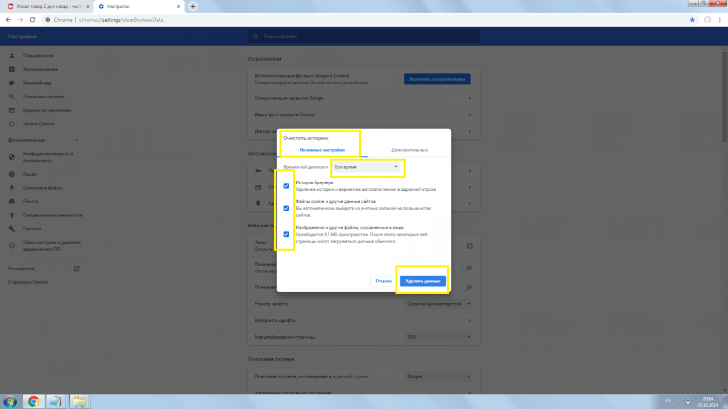Image resolution: width=728 pixels, height=409 pixels.
Task: Uncheck the История браузера checkbox
Action: click(x=286, y=186)
